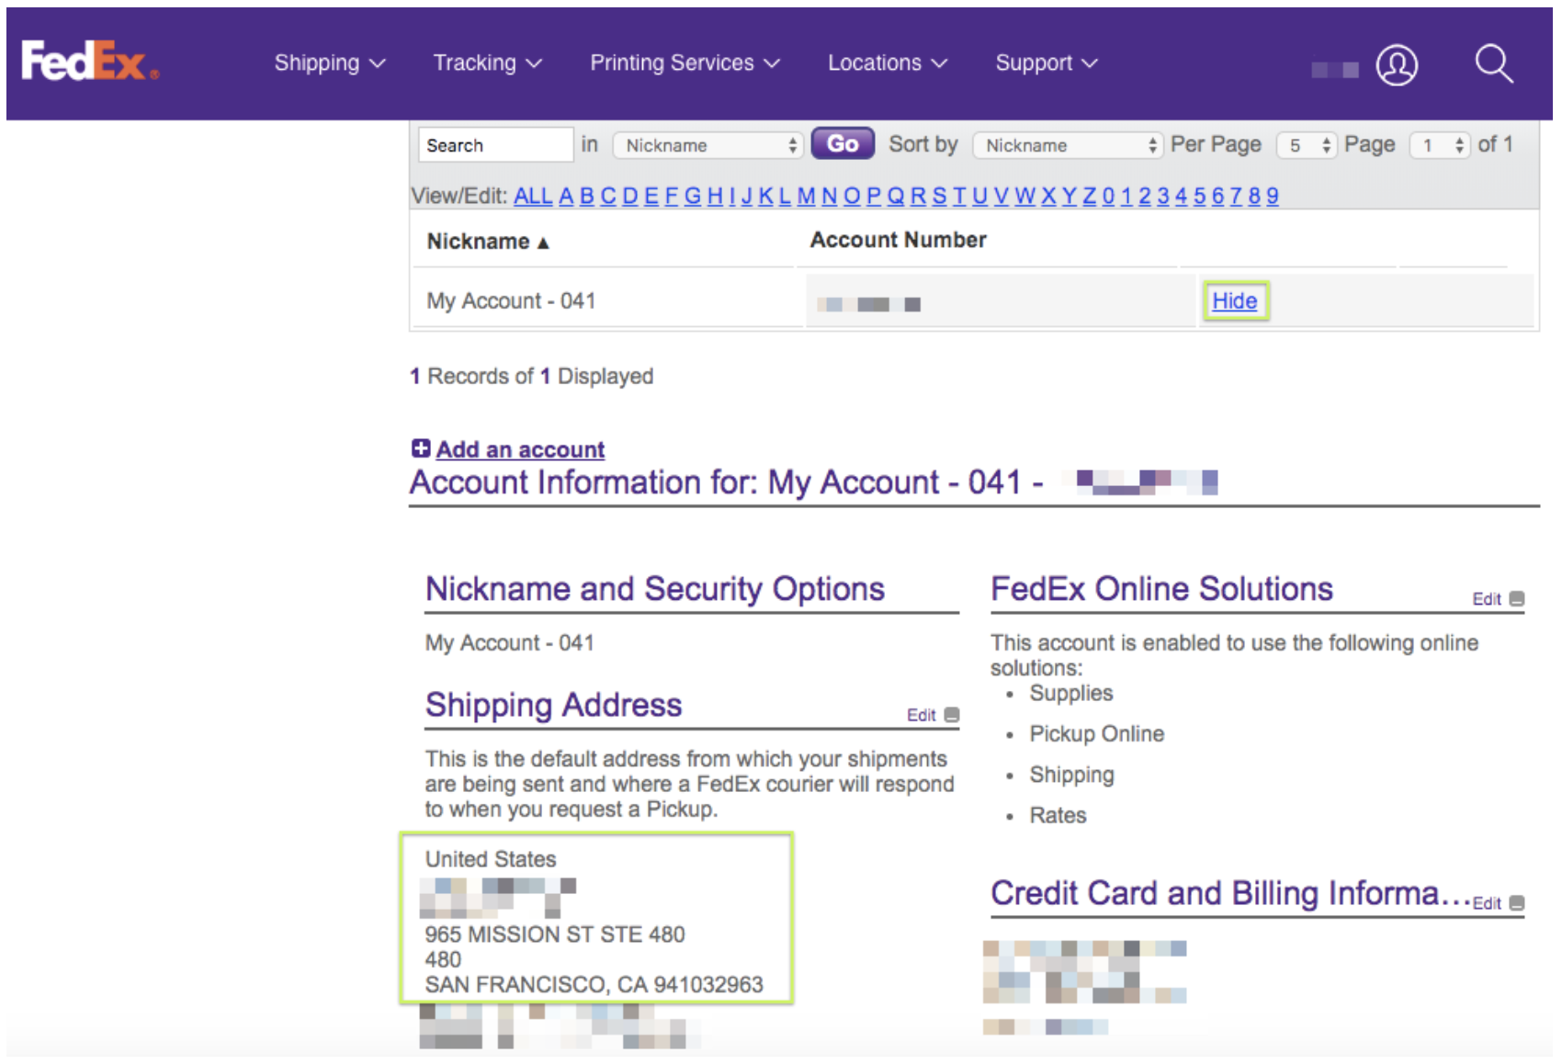Select the My Account - 041 table row
Viewport: 1562px width, 1064px height.
(x=972, y=300)
